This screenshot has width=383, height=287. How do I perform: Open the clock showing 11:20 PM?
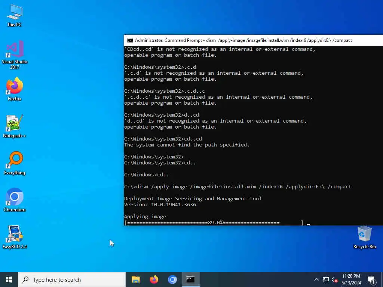[x=351, y=280]
